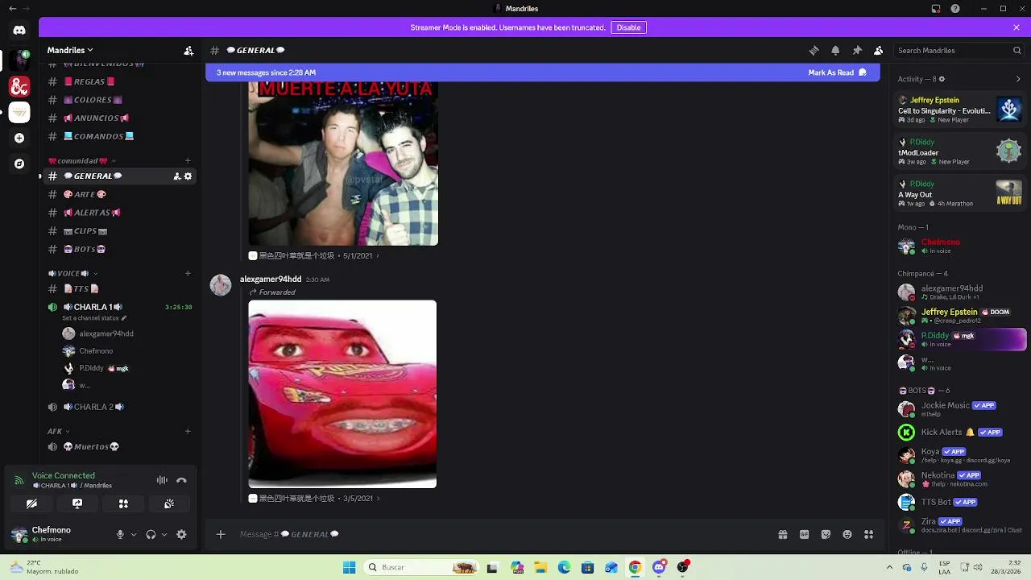The width and height of the screenshot is (1031, 580).
Task: Expand the Activity section chevron
Action: pyautogui.click(x=1018, y=79)
